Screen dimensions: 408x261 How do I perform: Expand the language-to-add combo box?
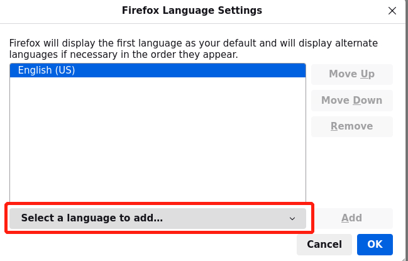[157, 218]
